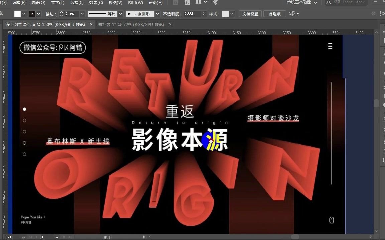385x240 pixels.
Task: Click the Adobe Stock search magnifier icon
Action: [328, 3]
